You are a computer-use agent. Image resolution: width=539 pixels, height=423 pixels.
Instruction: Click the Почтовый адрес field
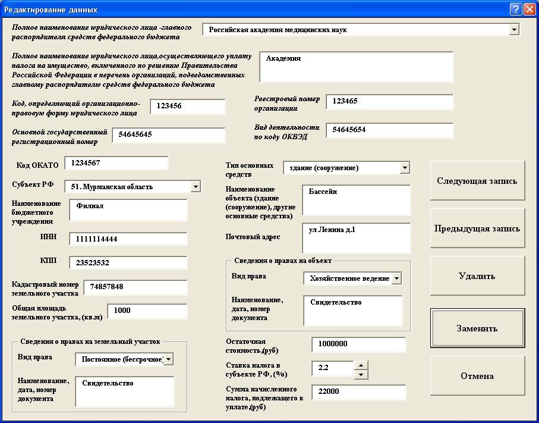click(x=357, y=238)
